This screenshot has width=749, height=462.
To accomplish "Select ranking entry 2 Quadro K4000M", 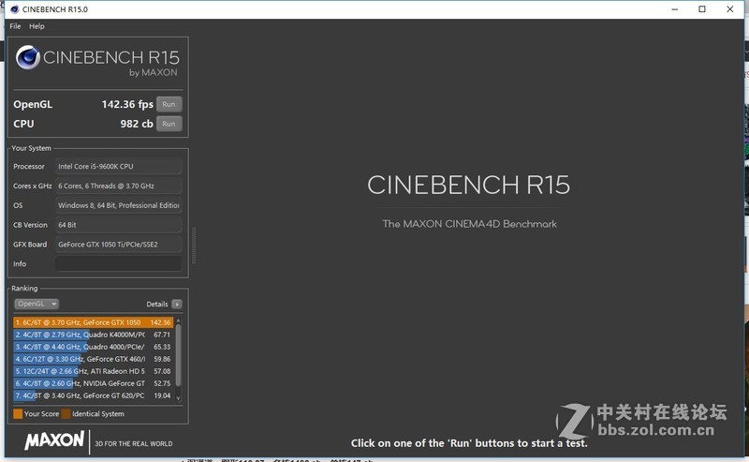I will 93,335.
